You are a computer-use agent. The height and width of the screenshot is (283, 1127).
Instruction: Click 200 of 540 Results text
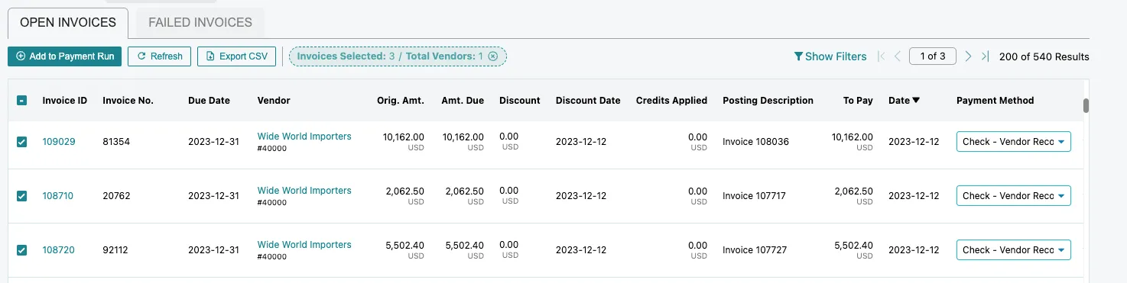pos(1044,56)
